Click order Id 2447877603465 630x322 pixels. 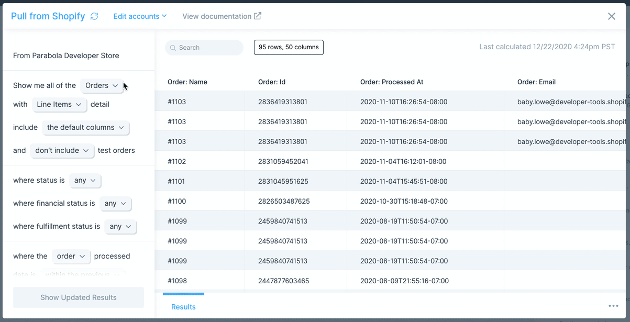(x=283, y=281)
